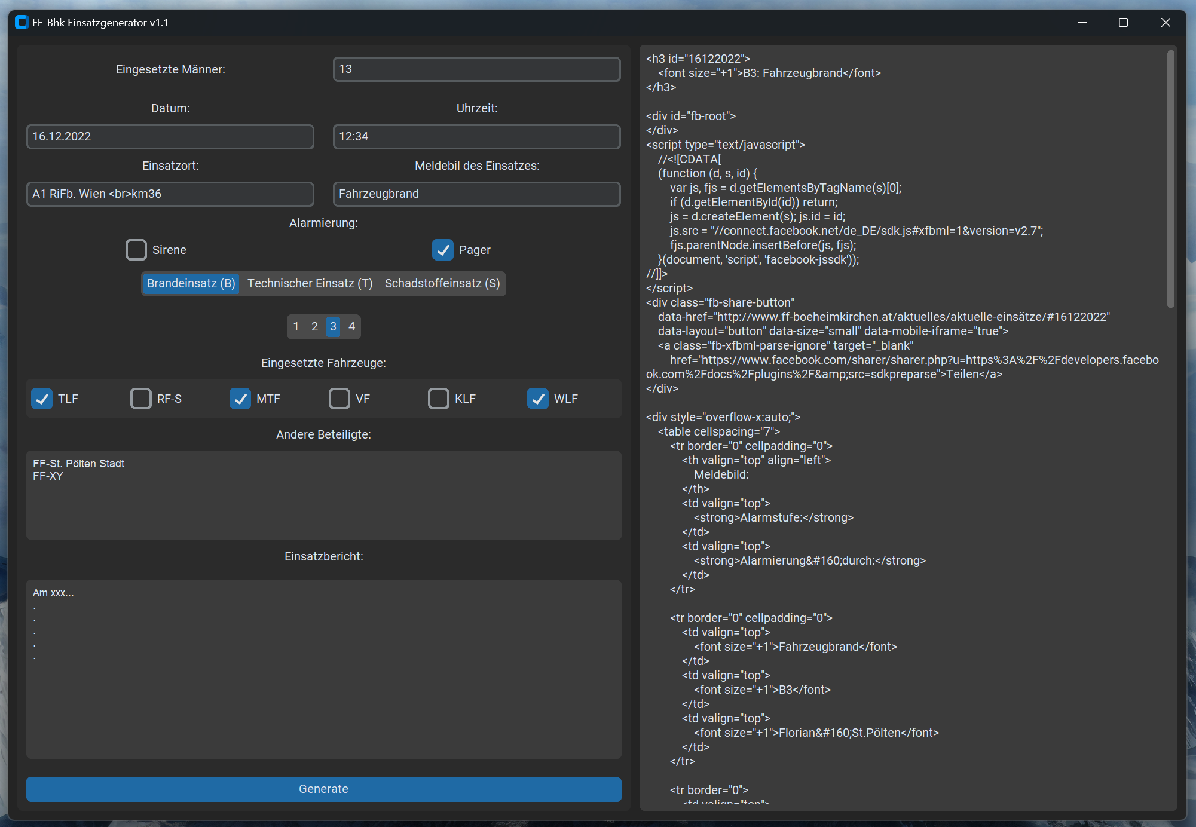Click the '<table cellspacing="7">' line
The width and height of the screenshot is (1196, 827).
pyautogui.click(x=719, y=431)
